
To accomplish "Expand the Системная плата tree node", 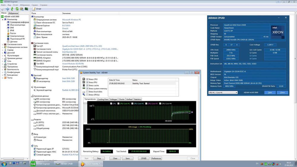I will tap(3, 44).
